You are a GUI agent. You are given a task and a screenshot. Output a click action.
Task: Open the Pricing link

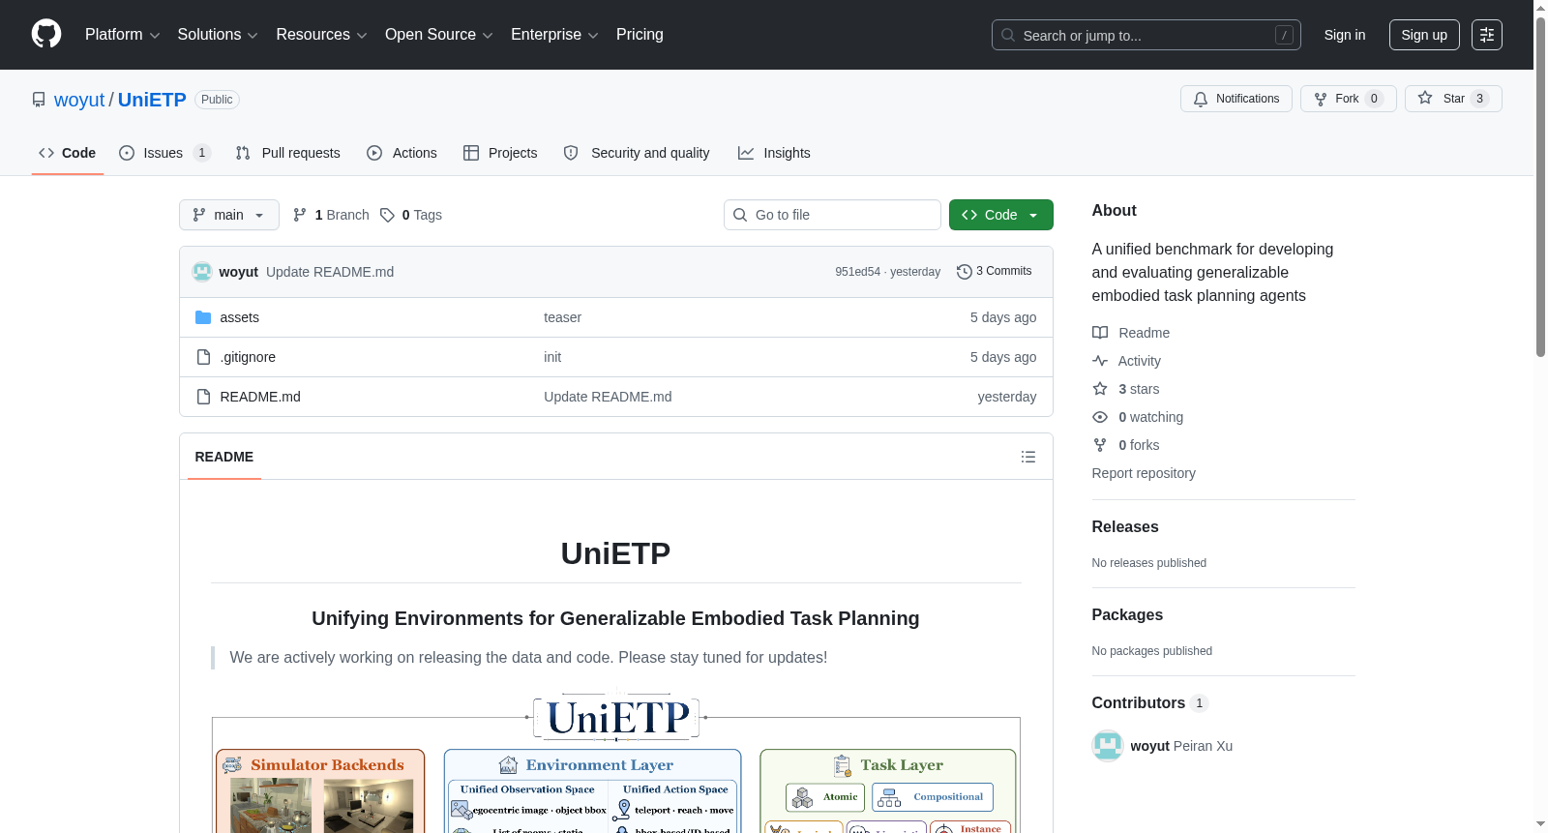640,35
